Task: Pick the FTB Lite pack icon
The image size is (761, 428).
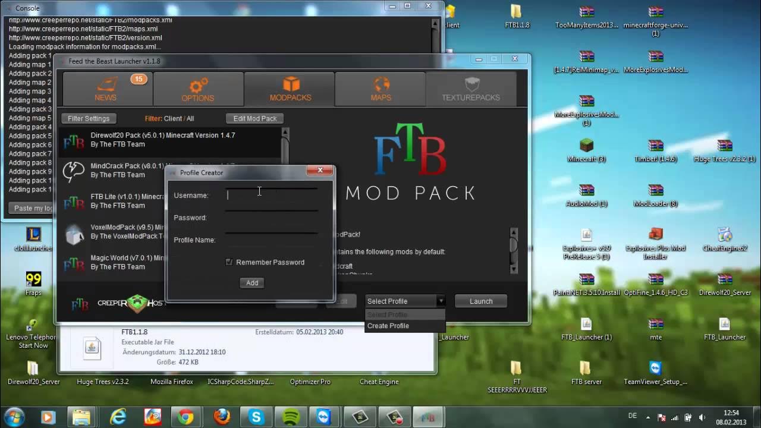Action: 74,202
